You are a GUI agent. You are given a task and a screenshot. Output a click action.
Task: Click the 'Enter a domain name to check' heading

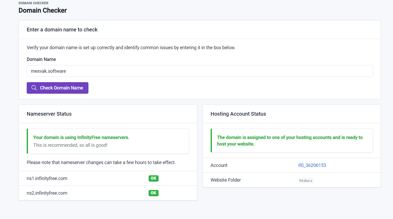62,30
